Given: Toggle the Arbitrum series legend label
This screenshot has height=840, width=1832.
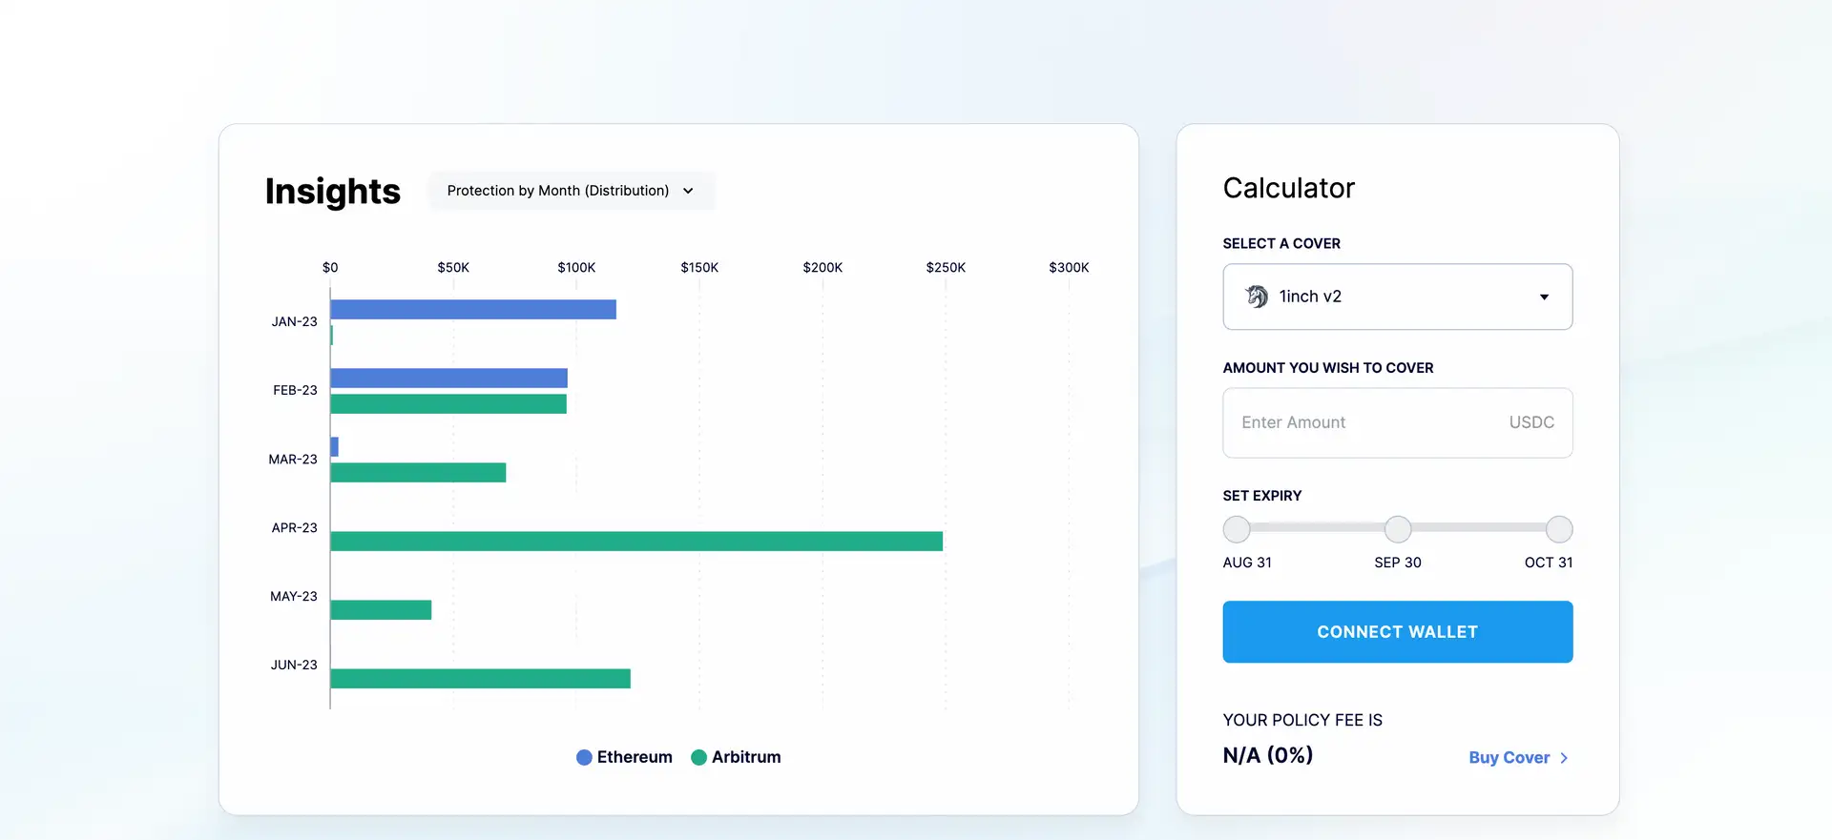Looking at the screenshot, I should pos(746,757).
